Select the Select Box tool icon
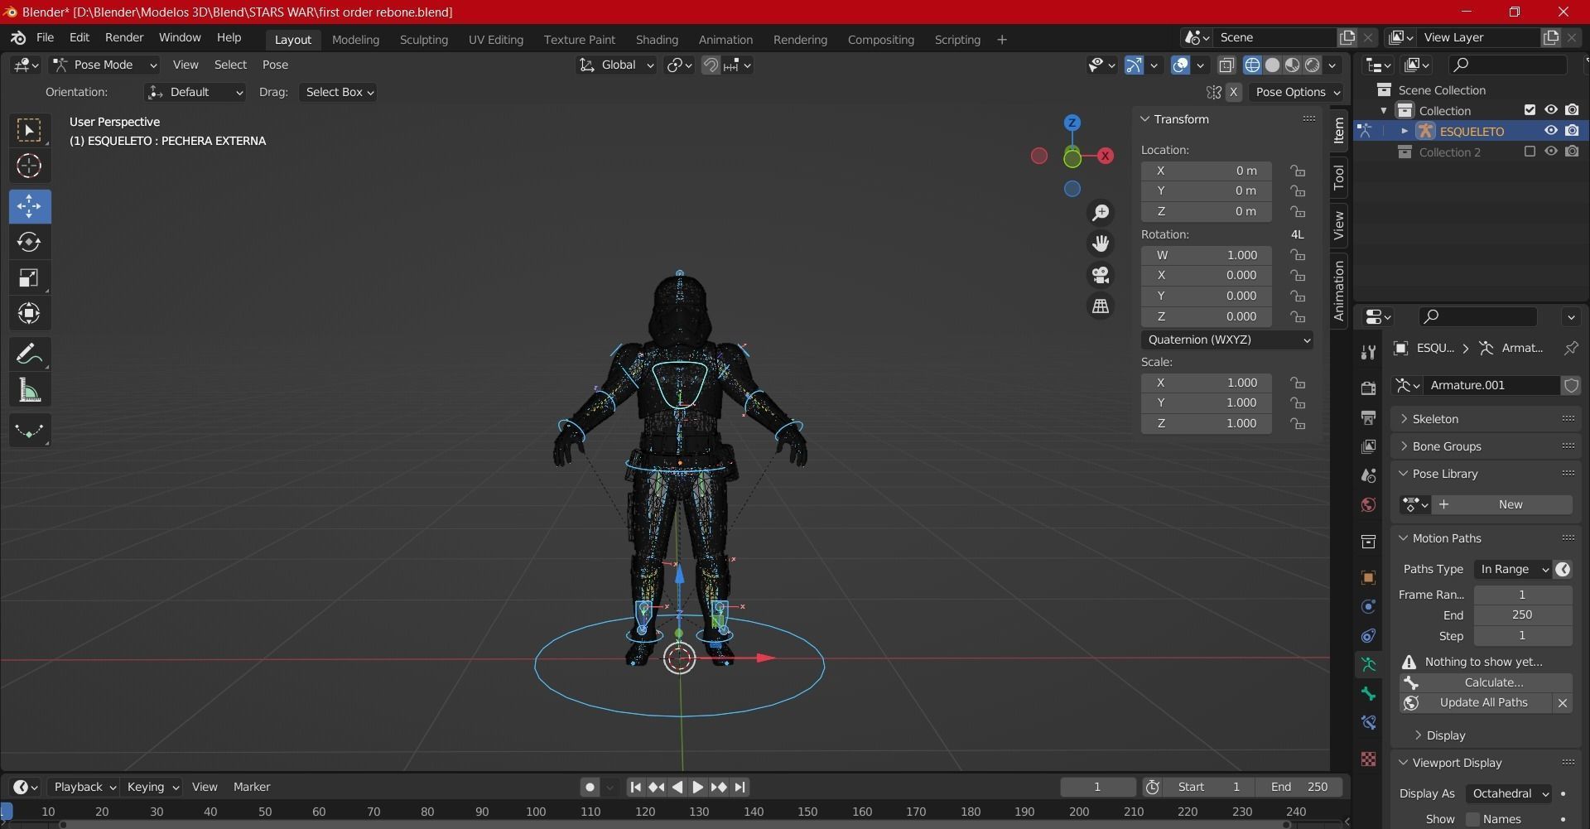 point(29,130)
